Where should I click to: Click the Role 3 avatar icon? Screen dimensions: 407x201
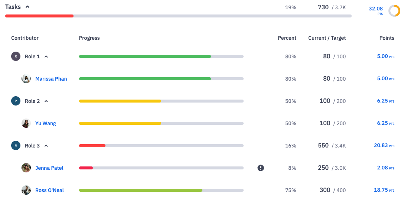click(x=16, y=146)
